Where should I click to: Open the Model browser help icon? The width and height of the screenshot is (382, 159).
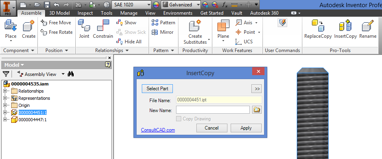point(108,65)
